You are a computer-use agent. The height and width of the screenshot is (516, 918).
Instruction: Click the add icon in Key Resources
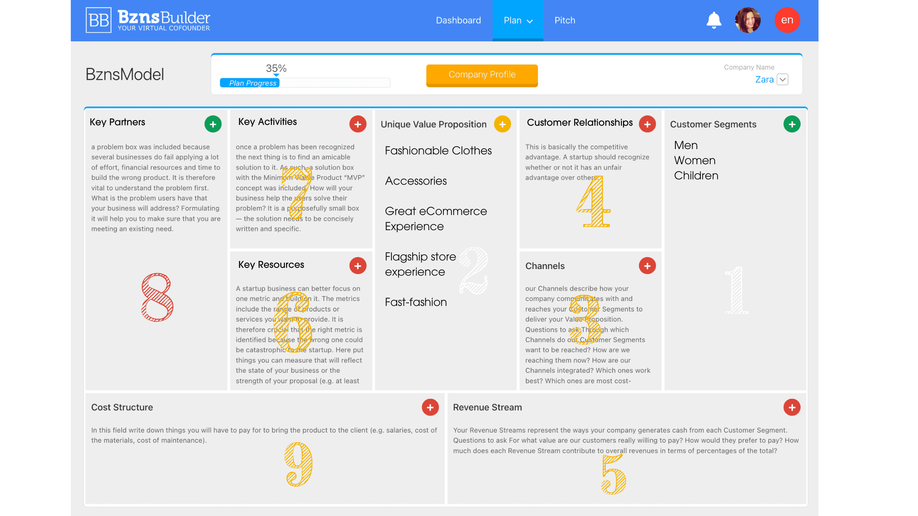pyautogui.click(x=357, y=266)
